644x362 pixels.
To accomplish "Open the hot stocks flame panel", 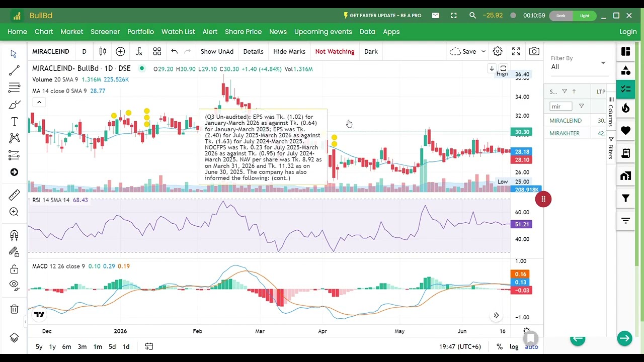I will (626, 108).
